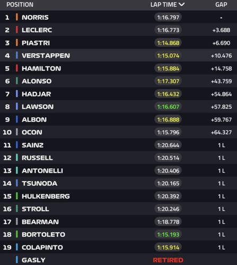Image resolution: width=237 pixels, height=265 pixels.
Task: Click Lawson's green lap time 1:16.607
Action: click(168, 107)
